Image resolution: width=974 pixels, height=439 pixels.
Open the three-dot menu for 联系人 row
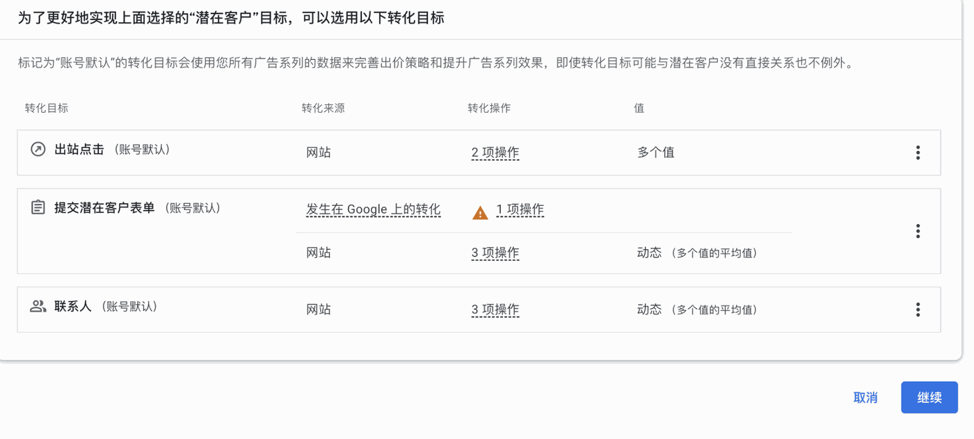click(x=918, y=310)
